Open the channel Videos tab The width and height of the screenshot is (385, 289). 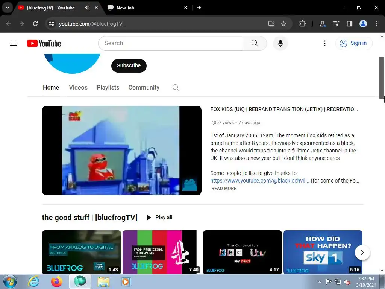(x=78, y=87)
